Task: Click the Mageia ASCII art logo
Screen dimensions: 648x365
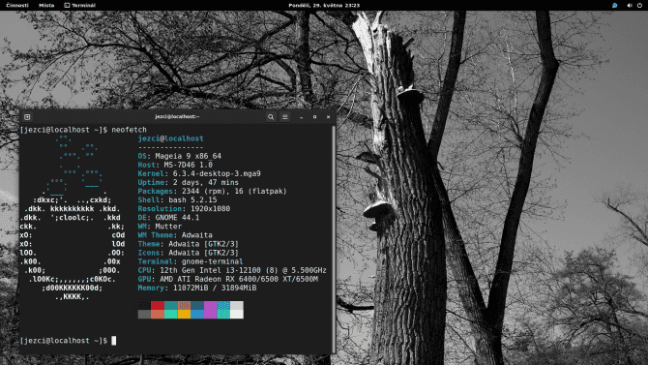Action: coord(72,218)
